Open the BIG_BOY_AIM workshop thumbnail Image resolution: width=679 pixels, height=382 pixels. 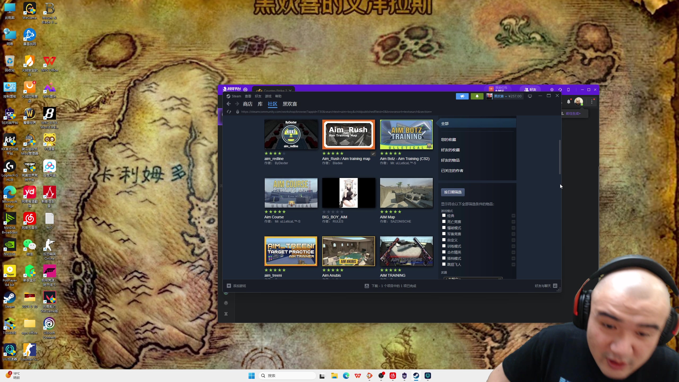[x=349, y=193]
